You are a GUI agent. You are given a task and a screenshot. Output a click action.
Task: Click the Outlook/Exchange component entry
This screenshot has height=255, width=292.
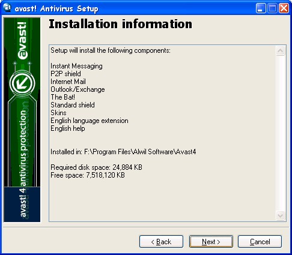78,89
